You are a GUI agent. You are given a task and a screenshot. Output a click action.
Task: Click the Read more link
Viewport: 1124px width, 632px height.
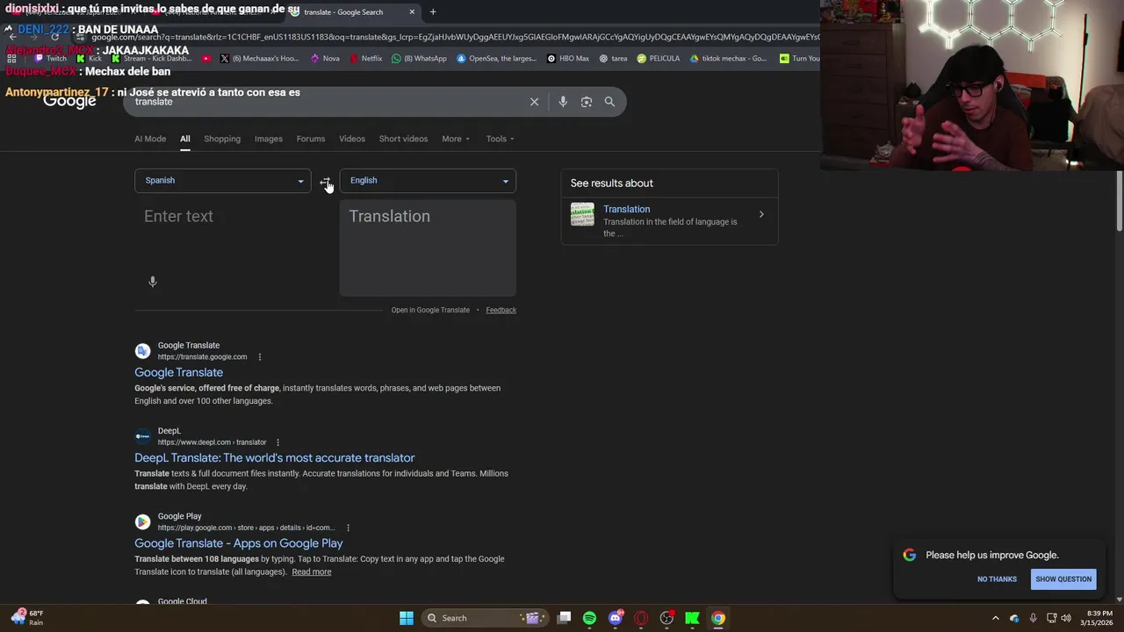pyautogui.click(x=312, y=571)
